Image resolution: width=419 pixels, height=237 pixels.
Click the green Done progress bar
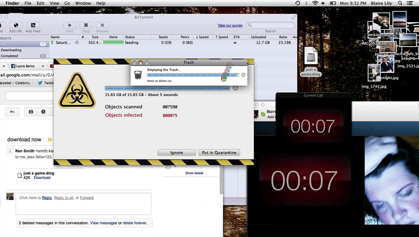tap(113, 43)
